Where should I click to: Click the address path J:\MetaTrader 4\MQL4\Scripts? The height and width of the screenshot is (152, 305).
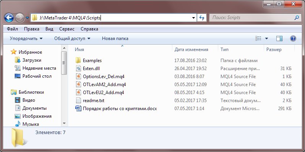pos(70,18)
